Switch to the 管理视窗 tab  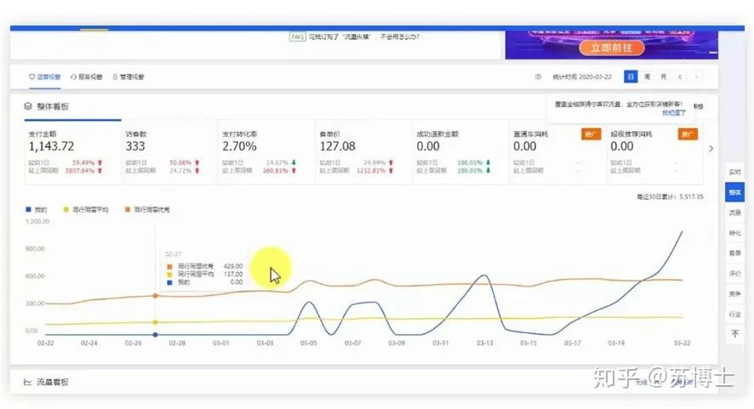click(x=128, y=77)
